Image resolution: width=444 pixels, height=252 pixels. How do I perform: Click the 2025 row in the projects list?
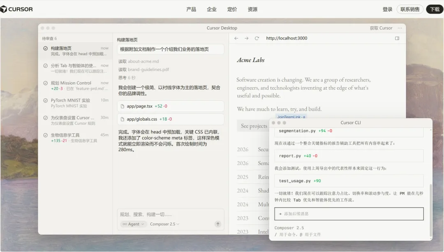click(x=252, y=177)
